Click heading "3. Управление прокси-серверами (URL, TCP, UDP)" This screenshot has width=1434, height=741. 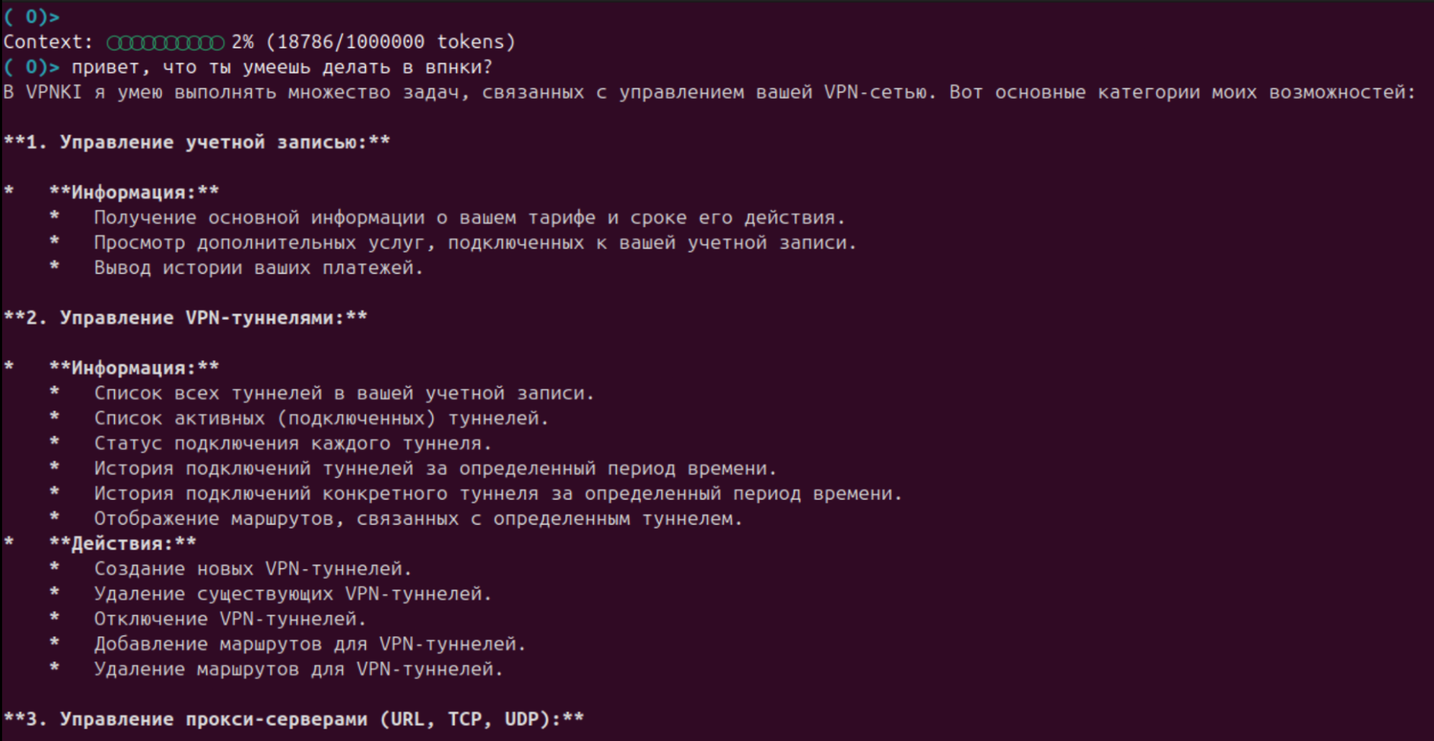[294, 720]
